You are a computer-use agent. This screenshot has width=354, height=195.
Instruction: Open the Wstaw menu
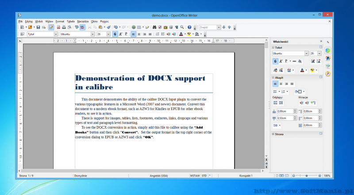coord(49,21)
